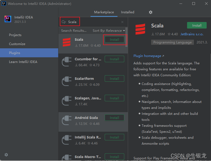Click the Search Results... label
Viewport: 211px width, 161px height.
coord(74,31)
